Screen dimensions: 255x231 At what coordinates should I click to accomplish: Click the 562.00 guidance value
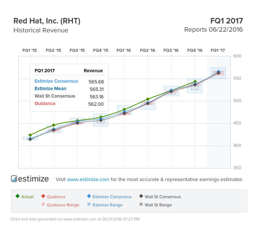coord(96,104)
